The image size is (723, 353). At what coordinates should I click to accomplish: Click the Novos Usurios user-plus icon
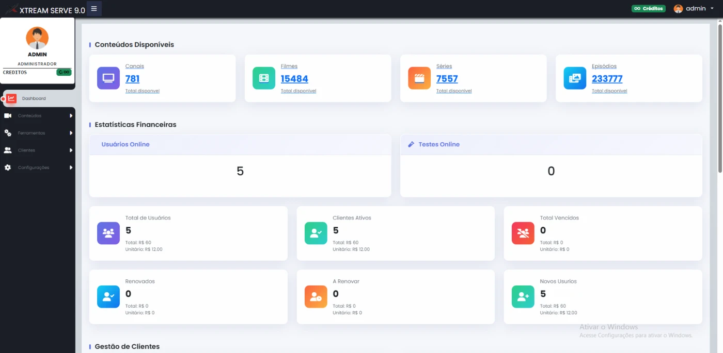coord(523,297)
